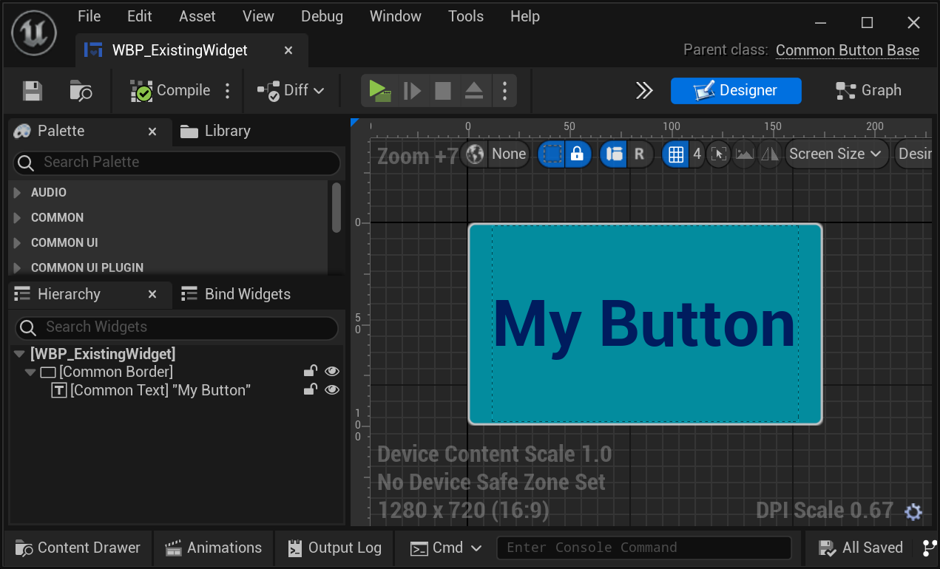Open the File menu
The height and width of the screenshot is (569, 940).
coord(89,16)
